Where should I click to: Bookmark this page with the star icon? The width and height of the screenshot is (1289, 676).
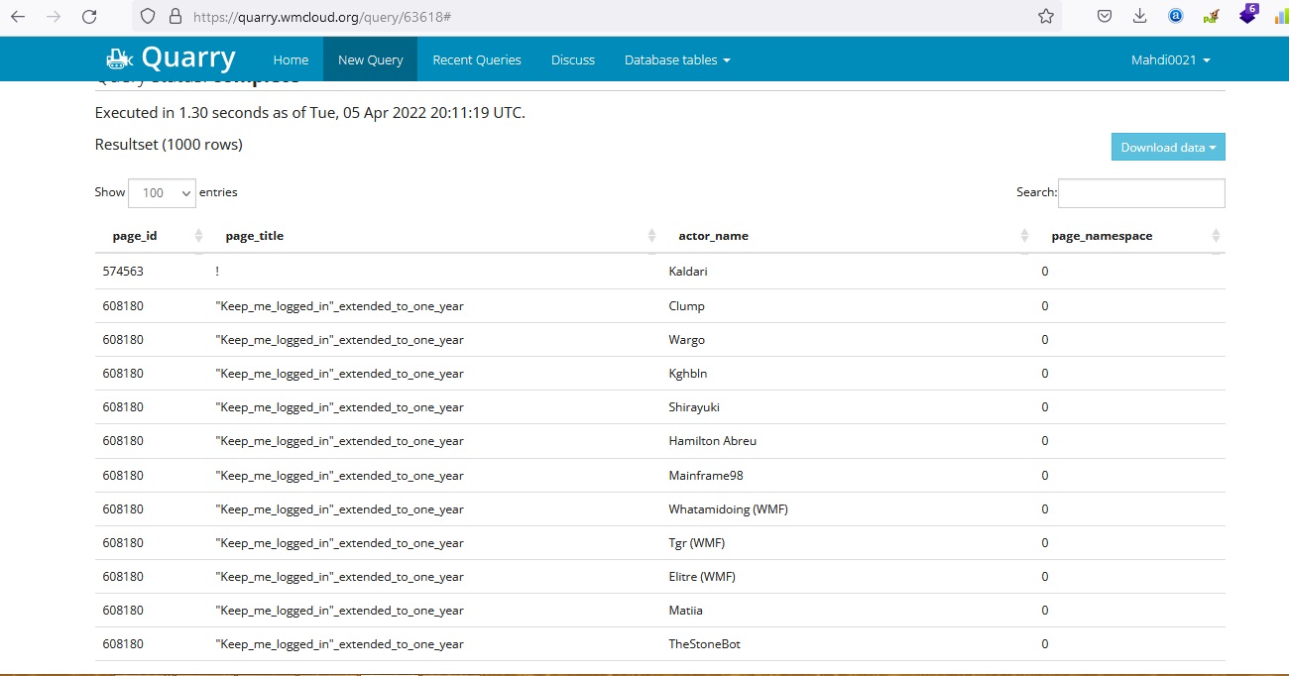1045,17
